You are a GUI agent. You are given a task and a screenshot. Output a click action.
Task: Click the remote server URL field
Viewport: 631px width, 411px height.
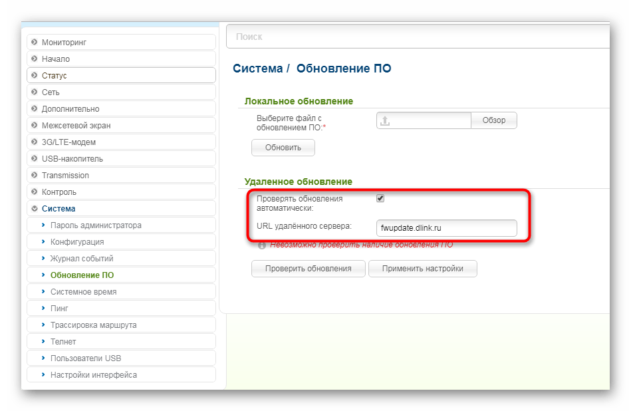445,228
